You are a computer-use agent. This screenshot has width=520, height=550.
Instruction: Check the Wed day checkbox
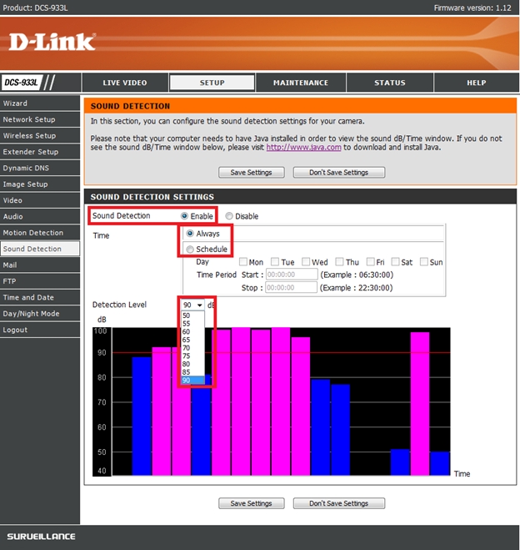[x=306, y=262]
